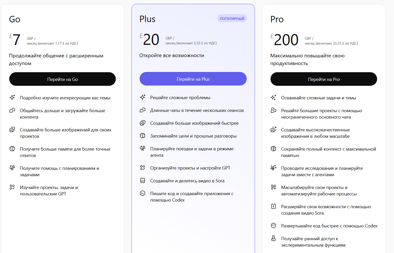This screenshot has width=394, height=253.
Task: Click brain icon beside 'Получите больше памяти'
Action: [x=12, y=149]
